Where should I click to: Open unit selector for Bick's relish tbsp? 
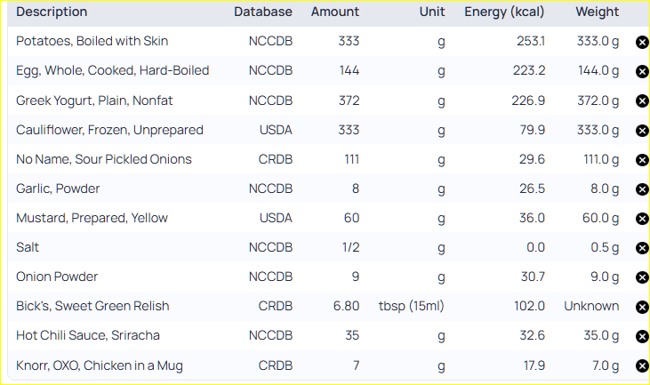tap(411, 306)
